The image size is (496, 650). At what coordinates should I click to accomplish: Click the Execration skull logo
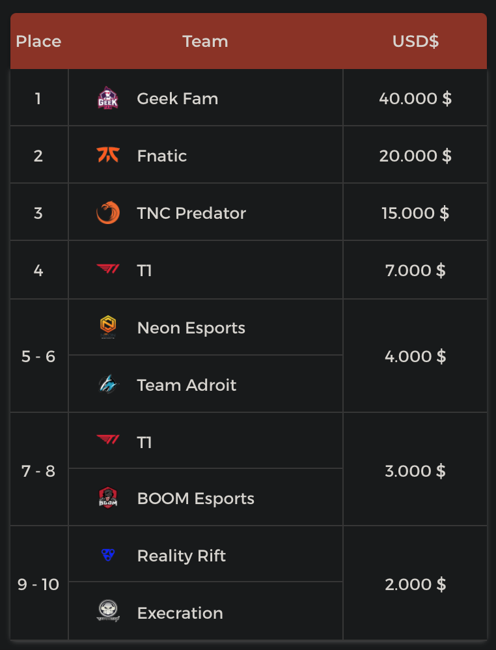pos(108,612)
